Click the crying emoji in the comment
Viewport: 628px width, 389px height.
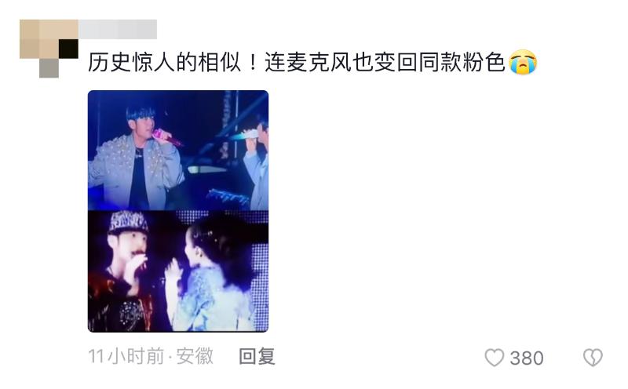coord(523,63)
